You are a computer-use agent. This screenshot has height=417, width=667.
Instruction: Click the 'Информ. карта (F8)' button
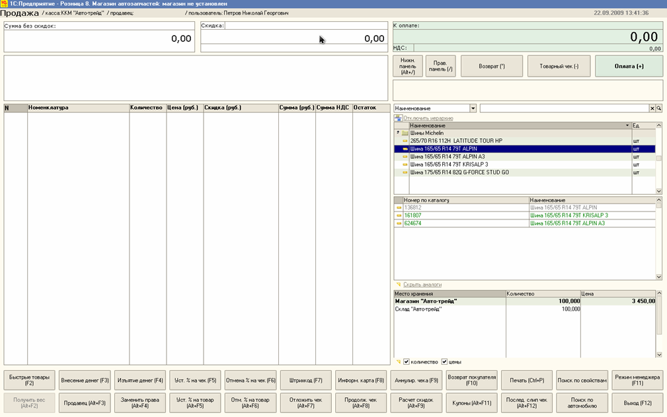pos(361,380)
